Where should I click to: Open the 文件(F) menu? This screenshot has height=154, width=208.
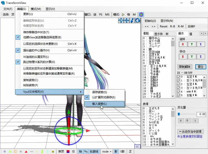point(8,9)
